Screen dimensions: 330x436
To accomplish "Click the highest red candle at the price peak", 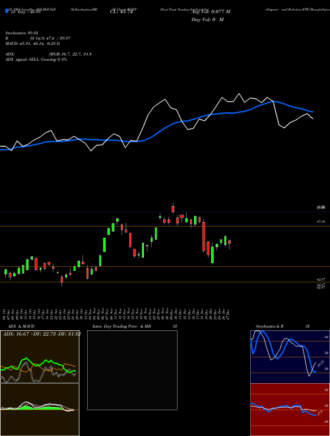I will point(173,209).
